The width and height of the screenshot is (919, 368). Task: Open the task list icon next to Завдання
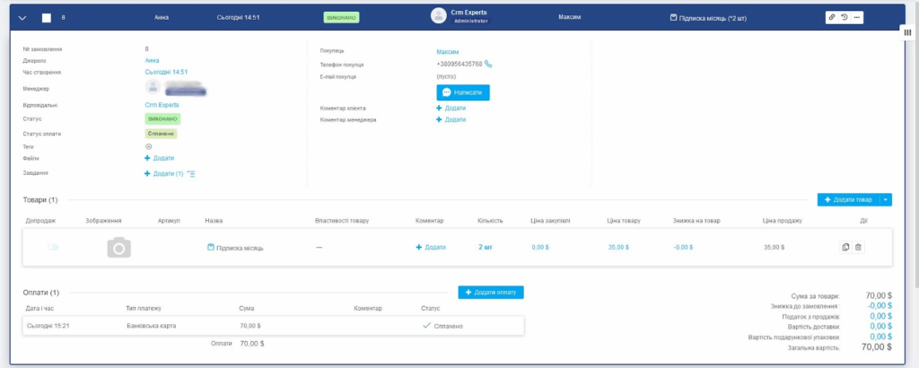(191, 173)
